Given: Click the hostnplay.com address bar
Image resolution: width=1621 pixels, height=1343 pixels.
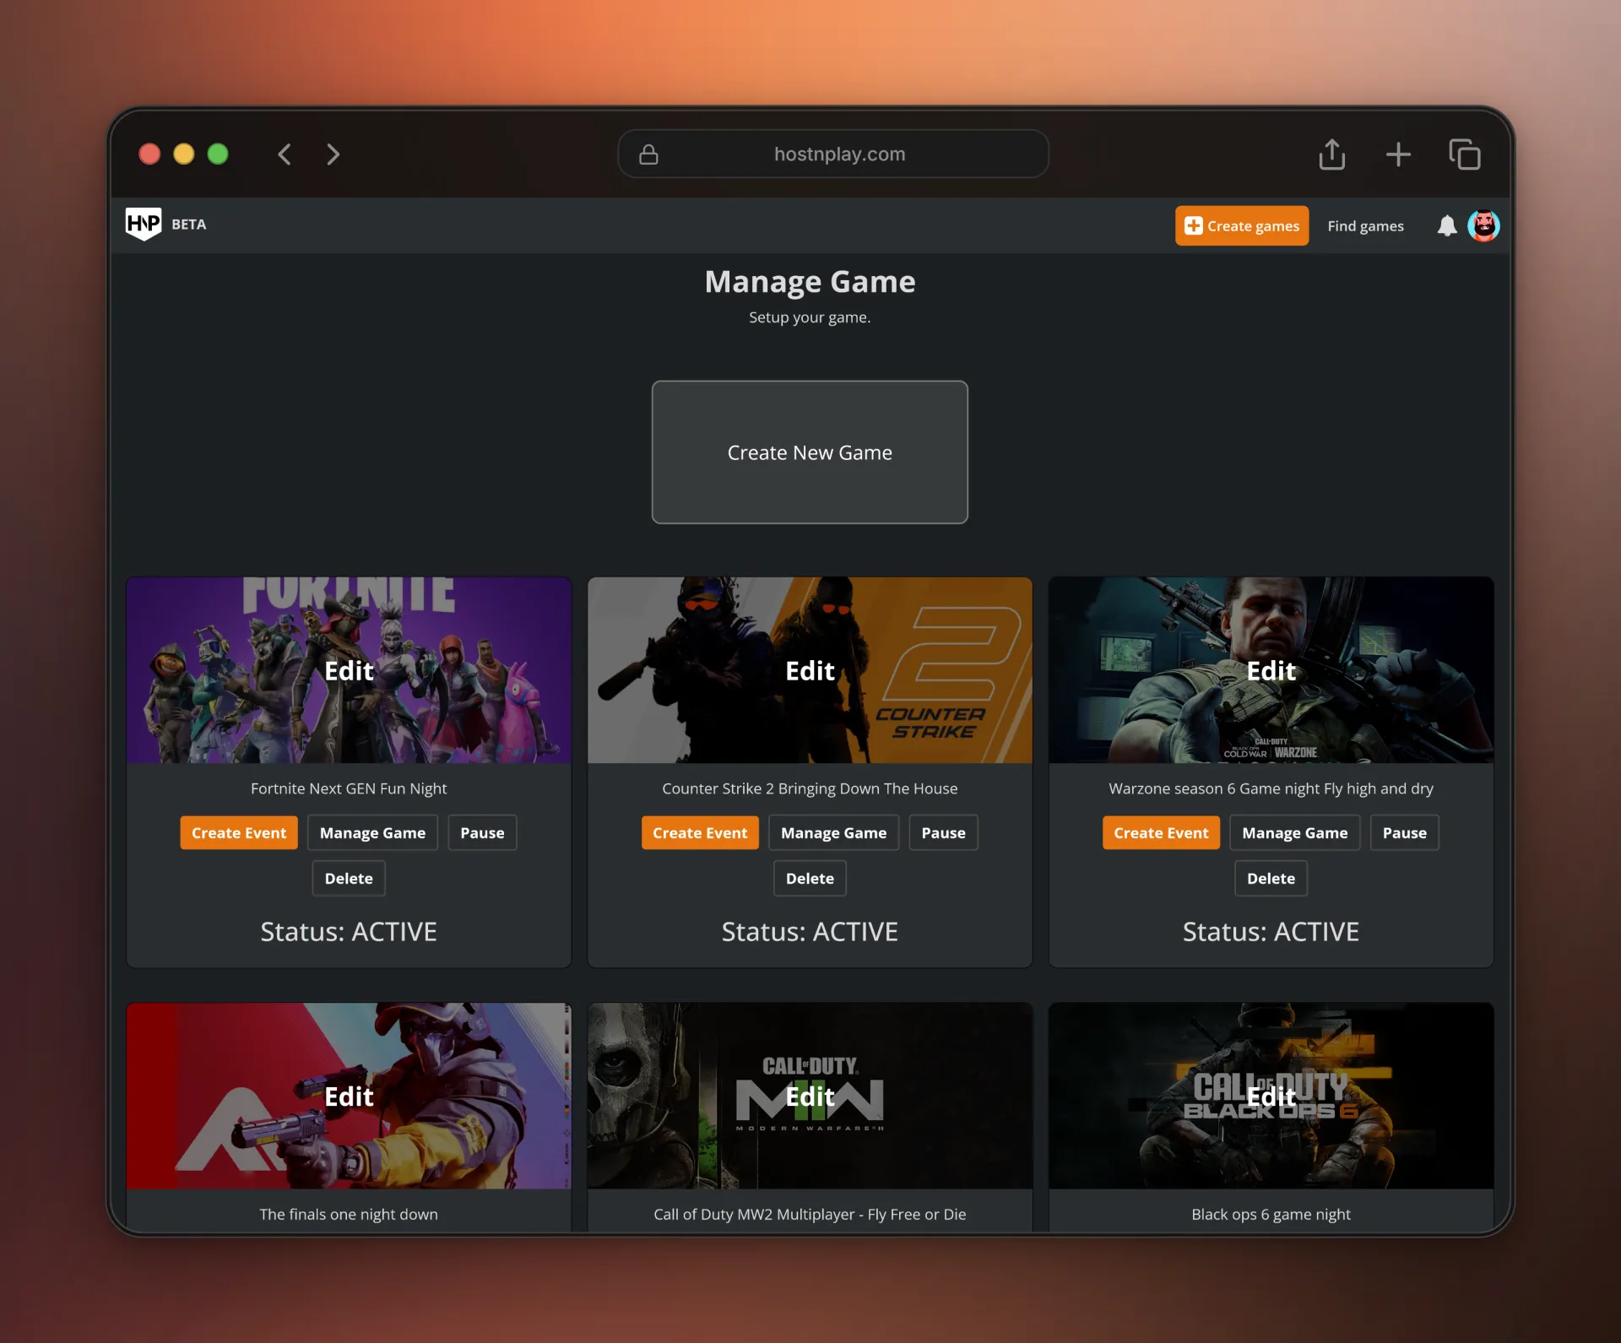Looking at the screenshot, I should (x=833, y=154).
